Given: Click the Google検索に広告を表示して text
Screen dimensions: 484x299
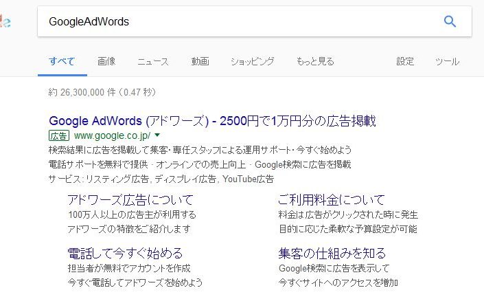Looking at the screenshot, I should pos(334,268).
